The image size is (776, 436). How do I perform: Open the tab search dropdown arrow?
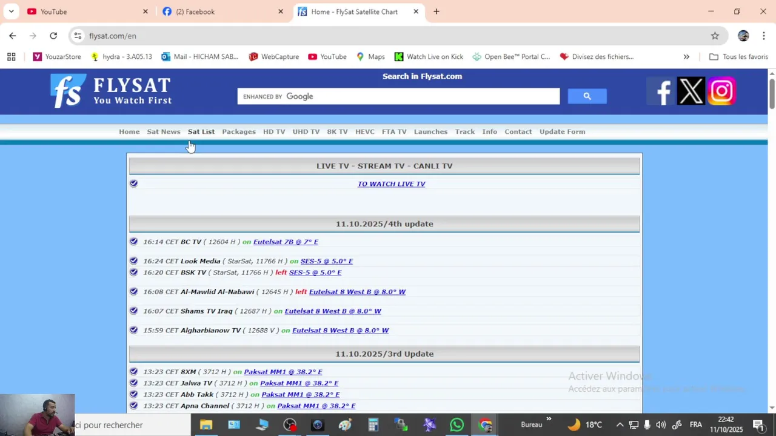[11, 12]
